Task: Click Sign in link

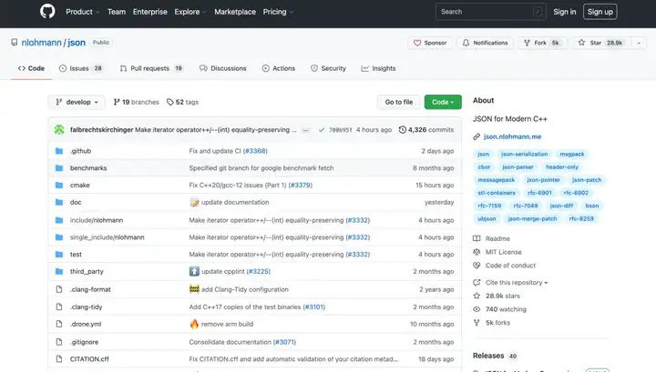Action: tap(564, 12)
